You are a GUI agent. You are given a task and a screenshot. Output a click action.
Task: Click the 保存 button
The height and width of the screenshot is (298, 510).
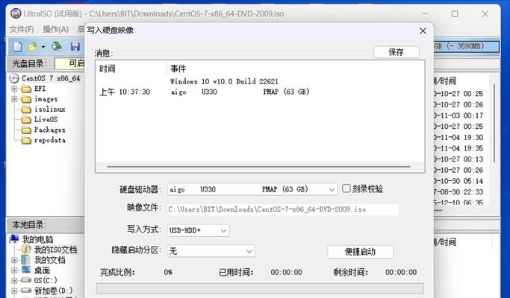coord(397,52)
